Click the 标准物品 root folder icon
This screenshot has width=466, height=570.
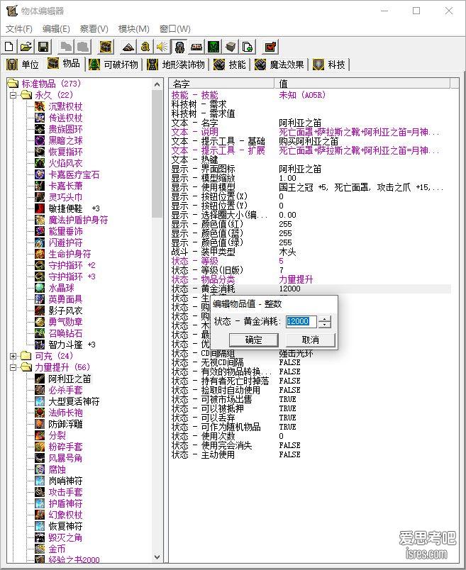pos(13,84)
